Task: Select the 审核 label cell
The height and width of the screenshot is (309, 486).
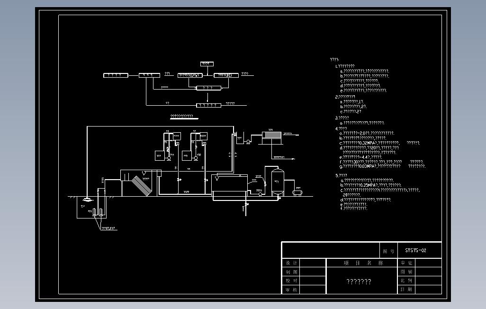Action: (x=291, y=290)
